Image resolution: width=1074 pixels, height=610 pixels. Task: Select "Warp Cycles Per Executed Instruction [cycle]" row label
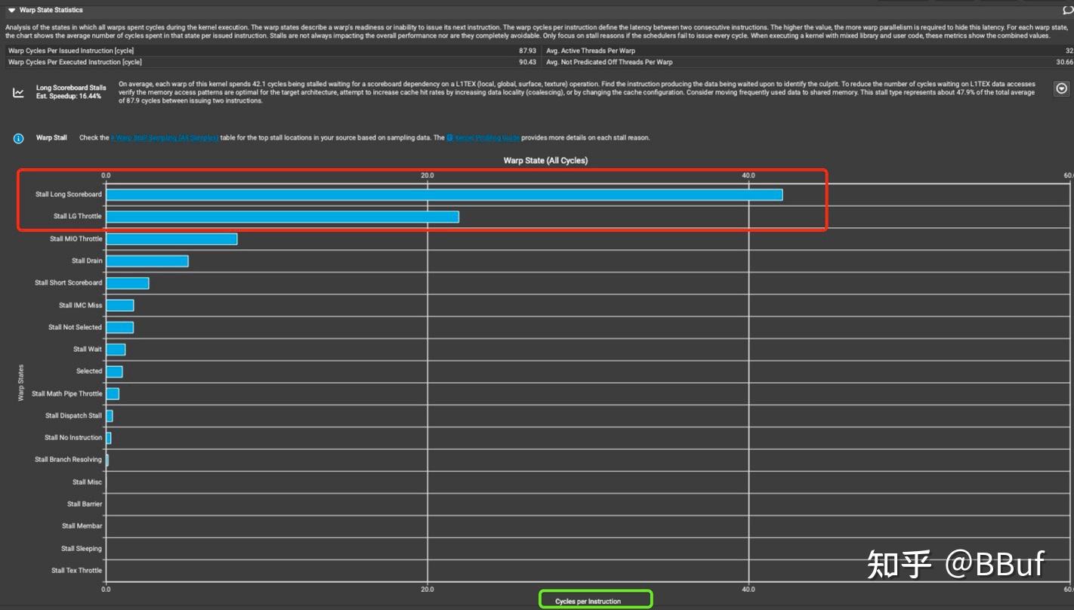(x=75, y=62)
